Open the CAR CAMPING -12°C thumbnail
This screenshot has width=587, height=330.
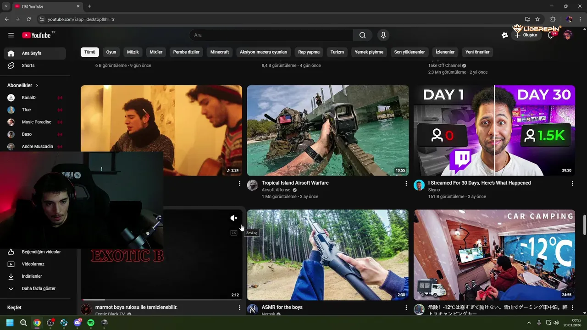[494, 255]
